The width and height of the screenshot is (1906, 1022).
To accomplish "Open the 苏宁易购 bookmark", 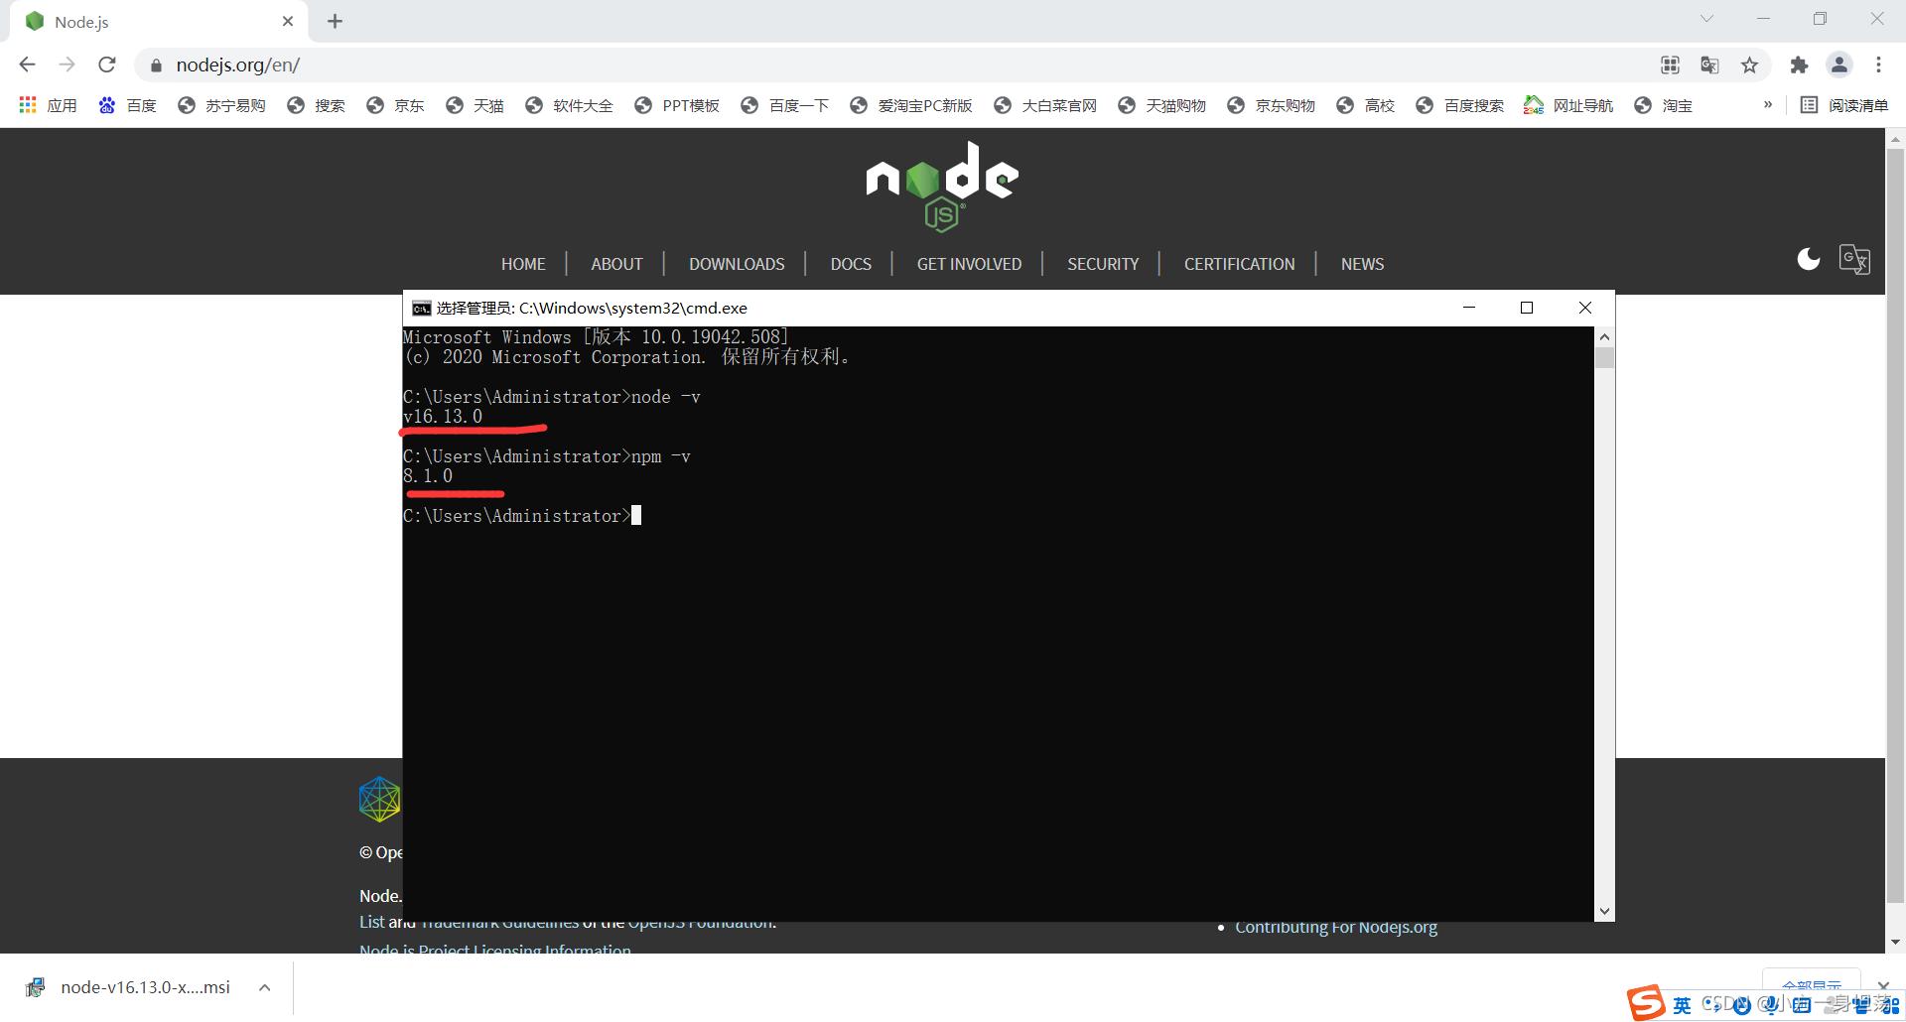I will click(221, 105).
